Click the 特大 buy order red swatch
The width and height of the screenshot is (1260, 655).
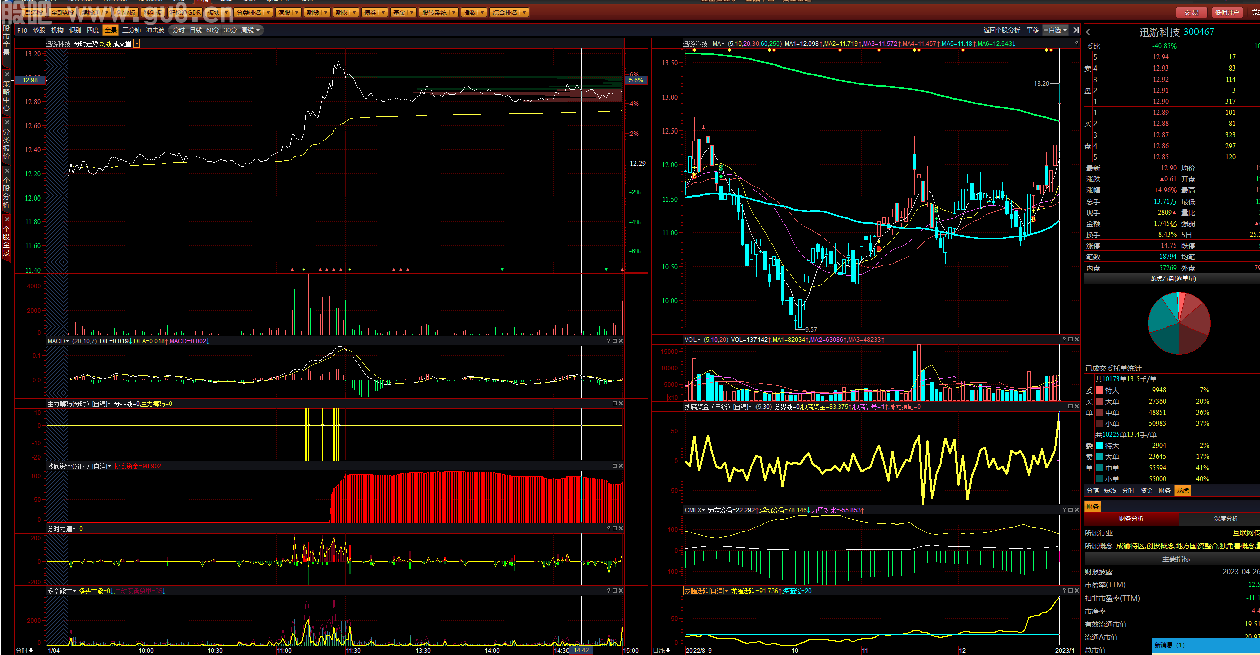(1100, 390)
